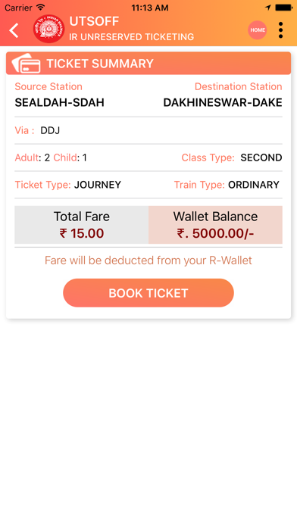Tap the ticket card icon
This screenshot has width=297, height=527.
coord(26,63)
